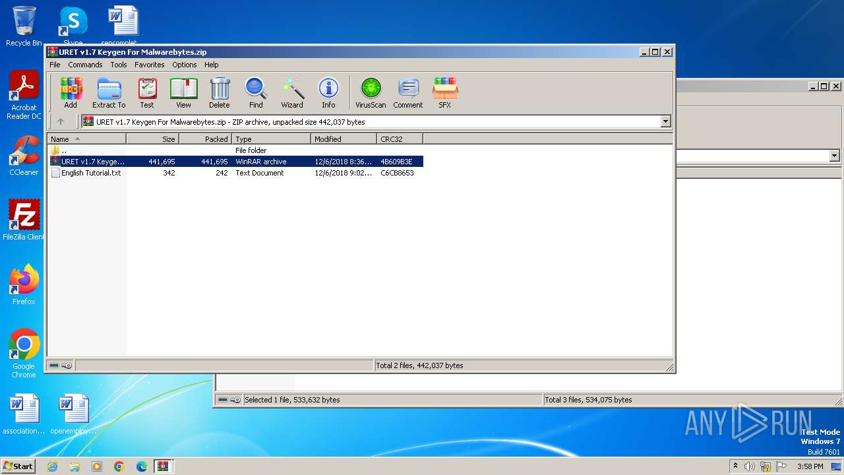Image resolution: width=844 pixels, height=475 pixels.
Task: Click the Action Center flag tray icon
Action: click(781, 466)
